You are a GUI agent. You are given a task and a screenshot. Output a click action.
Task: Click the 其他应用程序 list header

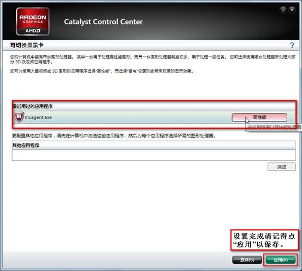click(153, 145)
